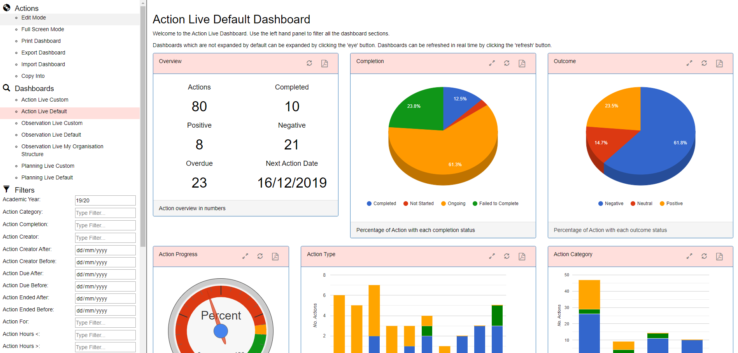Toggle Neutral series in Outcome legend
738x353 pixels.
(x=642, y=204)
